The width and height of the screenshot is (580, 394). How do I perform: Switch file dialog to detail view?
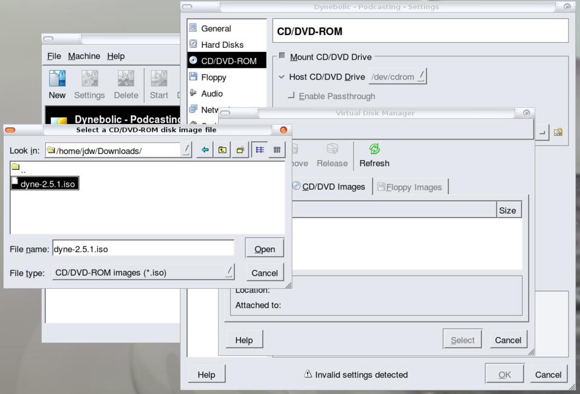tap(277, 150)
